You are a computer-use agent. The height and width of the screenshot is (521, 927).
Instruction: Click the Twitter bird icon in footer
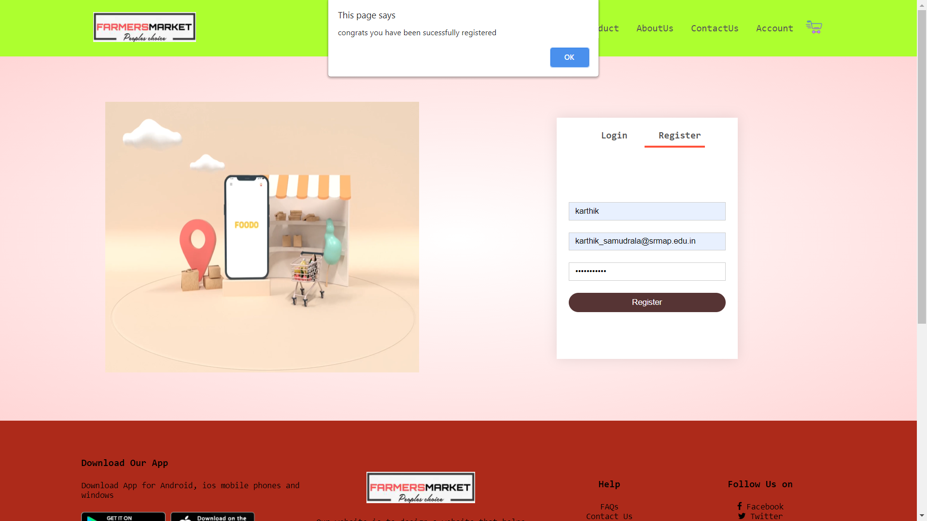point(742,516)
